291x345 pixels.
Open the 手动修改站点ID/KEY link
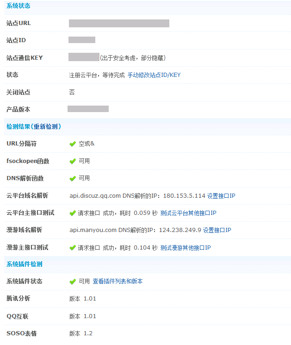154,75
